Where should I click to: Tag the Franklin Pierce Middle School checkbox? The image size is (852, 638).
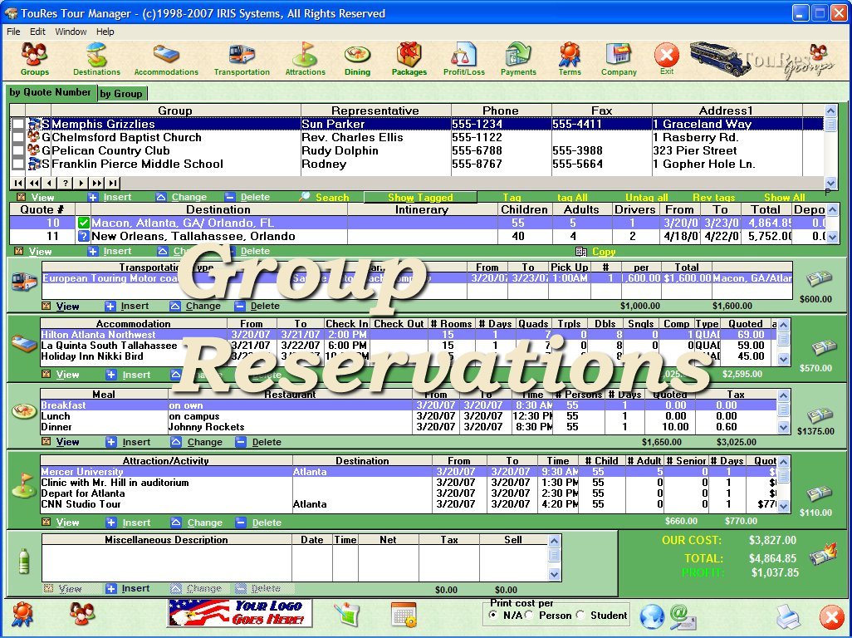pos(18,164)
